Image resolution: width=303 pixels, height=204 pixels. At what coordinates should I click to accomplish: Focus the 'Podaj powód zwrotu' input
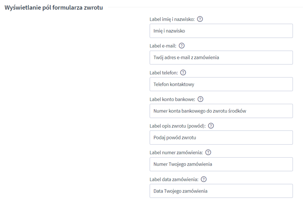221,138
